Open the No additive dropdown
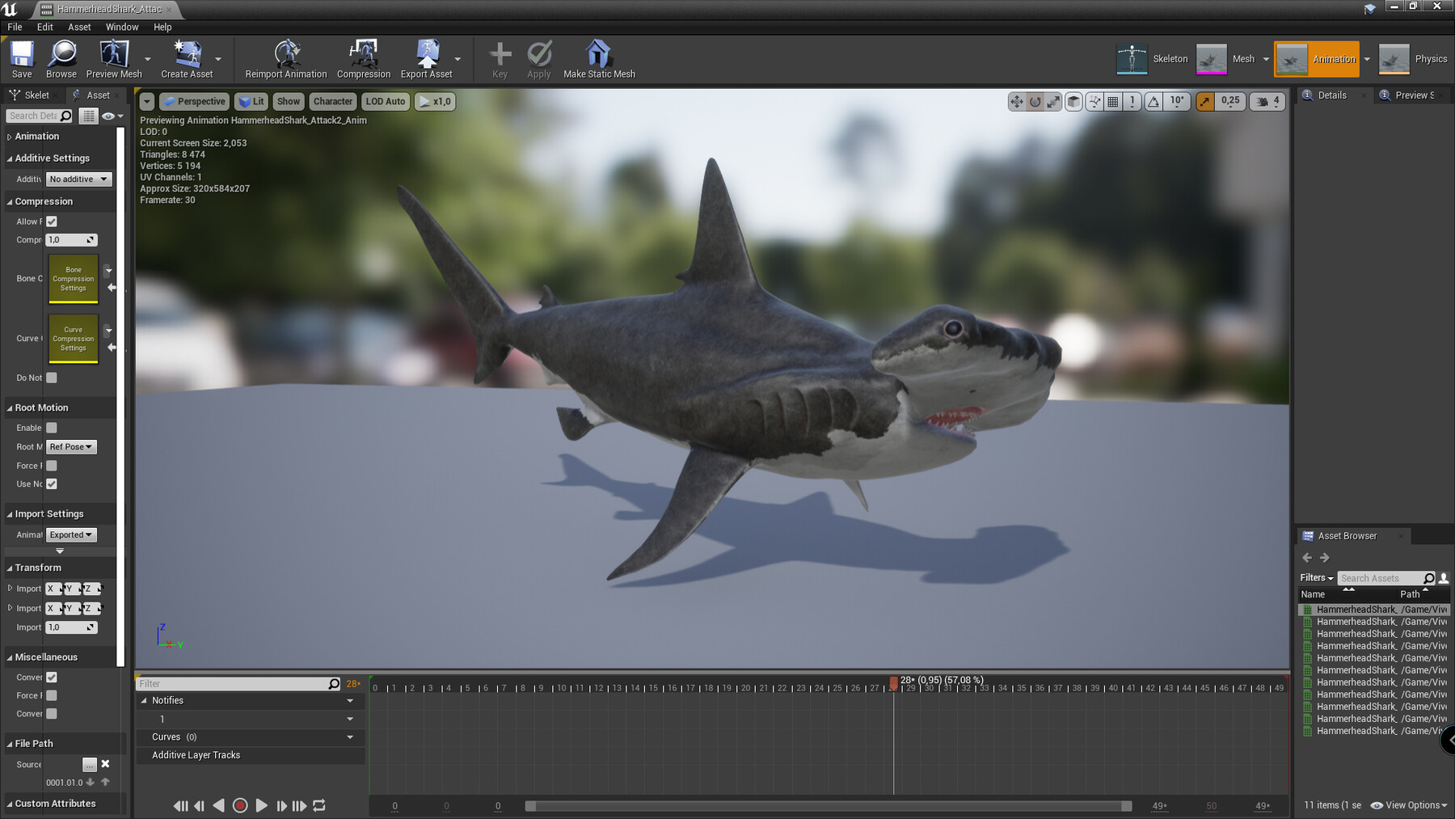The width and height of the screenshot is (1455, 819). coord(78,179)
